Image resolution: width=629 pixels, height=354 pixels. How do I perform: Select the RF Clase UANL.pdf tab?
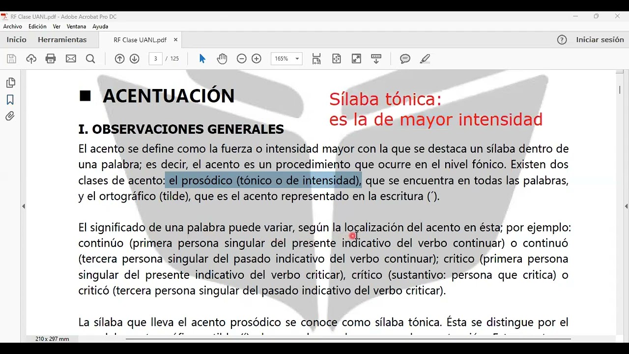(x=140, y=40)
